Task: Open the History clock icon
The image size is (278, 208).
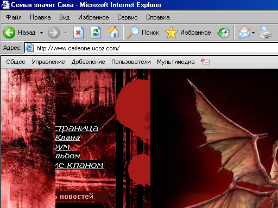Action: pyautogui.click(x=224, y=32)
